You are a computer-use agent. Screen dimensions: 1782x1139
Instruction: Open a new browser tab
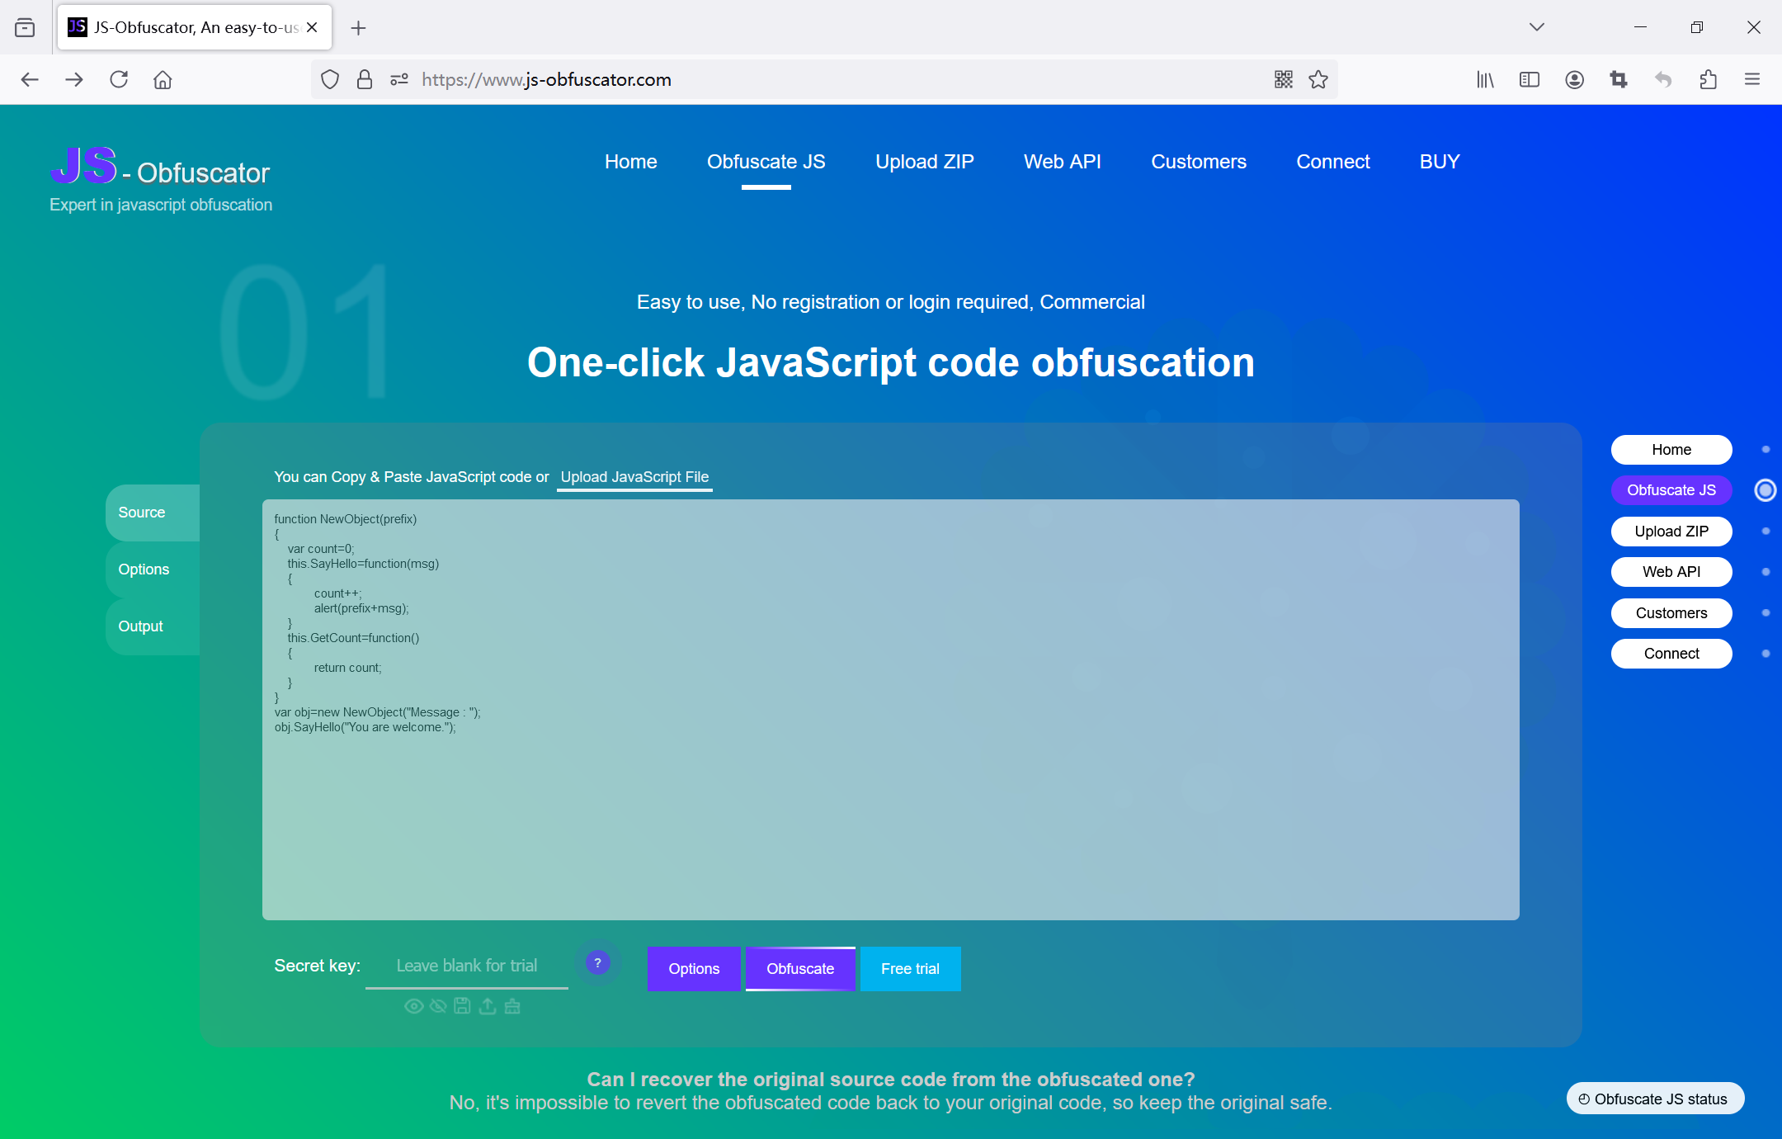click(358, 27)
